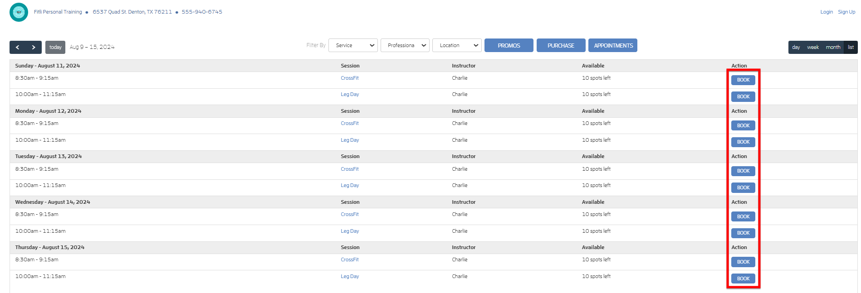Image resolution: width=861 pixels, height=293 pixels.
Task: Open the Professional filter dropdown
Action: pyautogui.click(x=405, y=45)
